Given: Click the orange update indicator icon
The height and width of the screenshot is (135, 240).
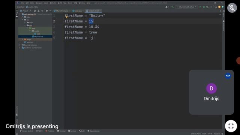Looking at the screenshot, I should tap(219, 7).
